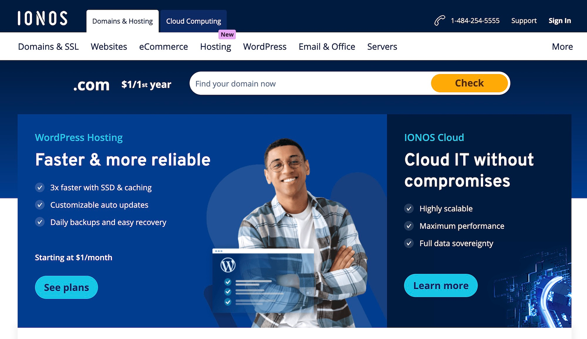Click the See plans button

pyautogui.click(x=66, y=287)
